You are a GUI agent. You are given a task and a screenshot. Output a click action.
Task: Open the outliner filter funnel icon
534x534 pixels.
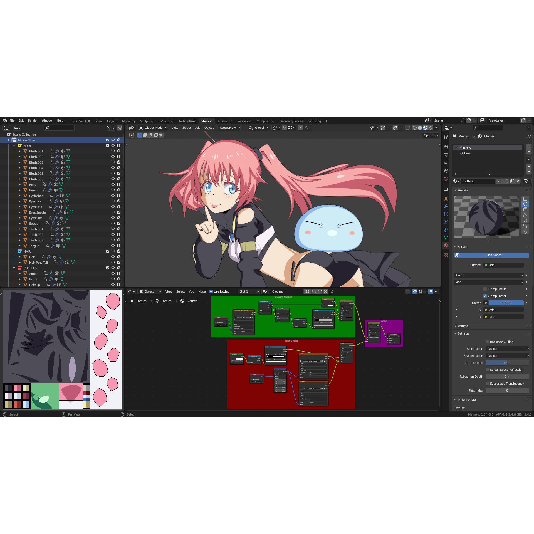point(109,128)
